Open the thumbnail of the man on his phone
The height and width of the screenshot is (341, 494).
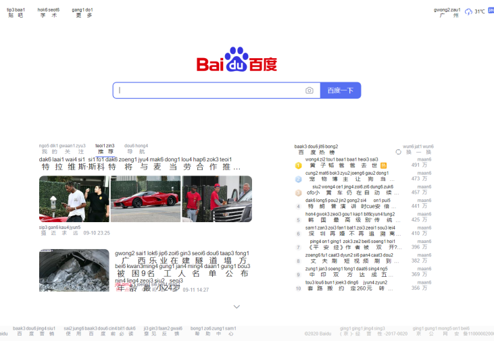(x=74, y=199)
